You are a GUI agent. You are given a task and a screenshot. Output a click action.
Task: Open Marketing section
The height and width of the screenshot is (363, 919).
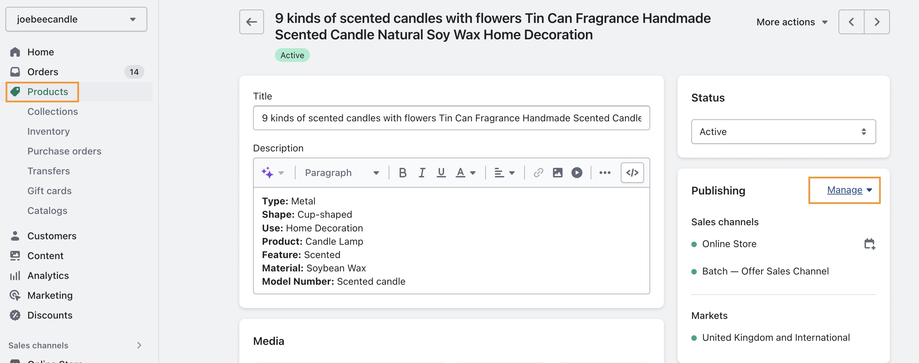(50, 295)
